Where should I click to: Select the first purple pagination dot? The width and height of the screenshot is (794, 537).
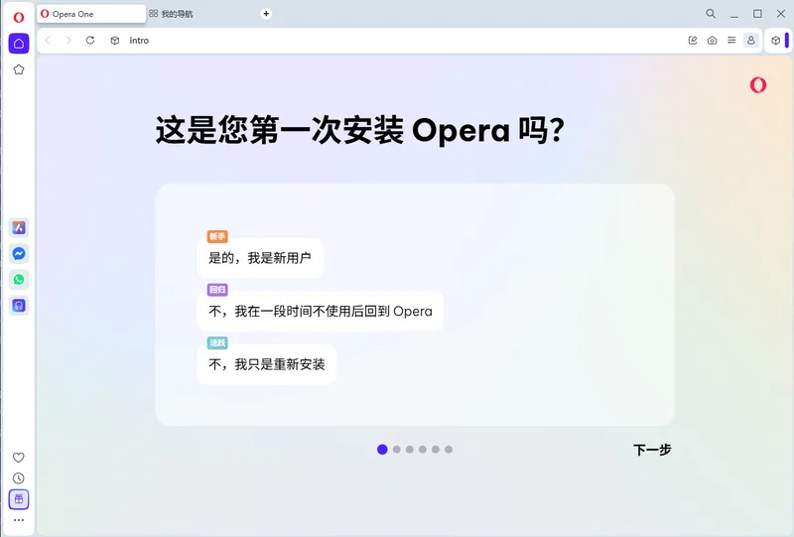pos(382,450)
